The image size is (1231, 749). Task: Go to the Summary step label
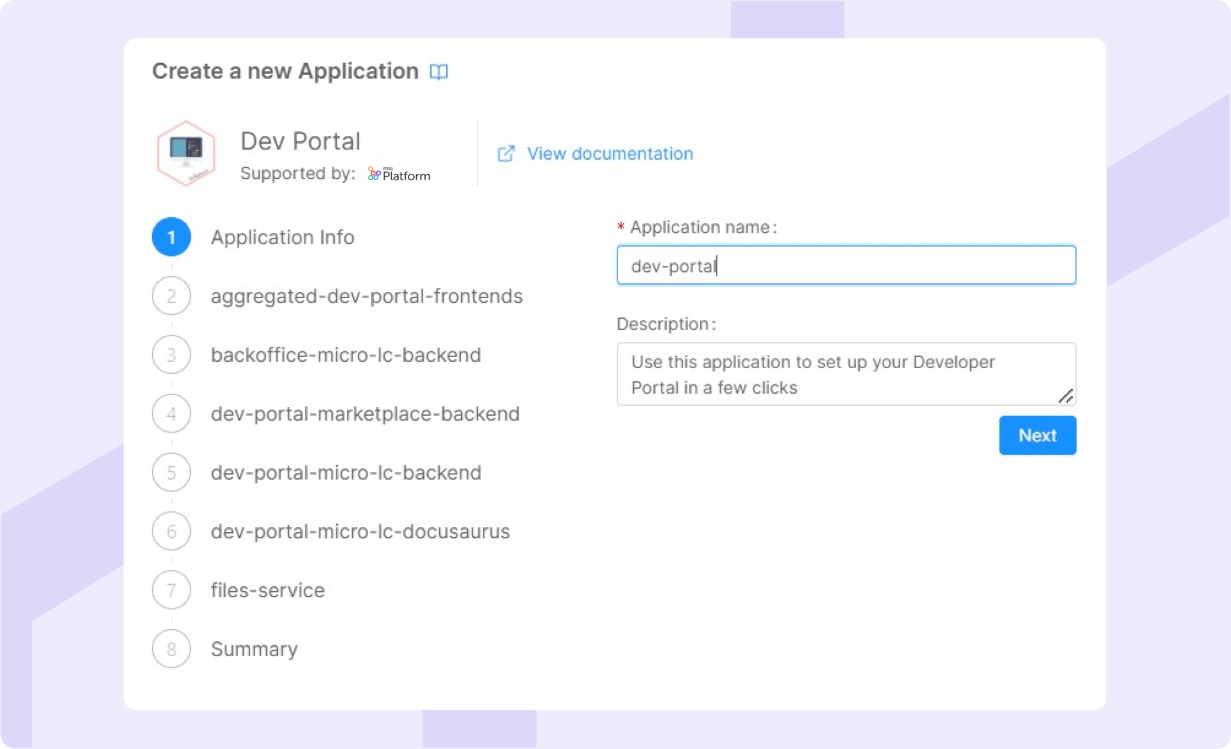point(254,649)
